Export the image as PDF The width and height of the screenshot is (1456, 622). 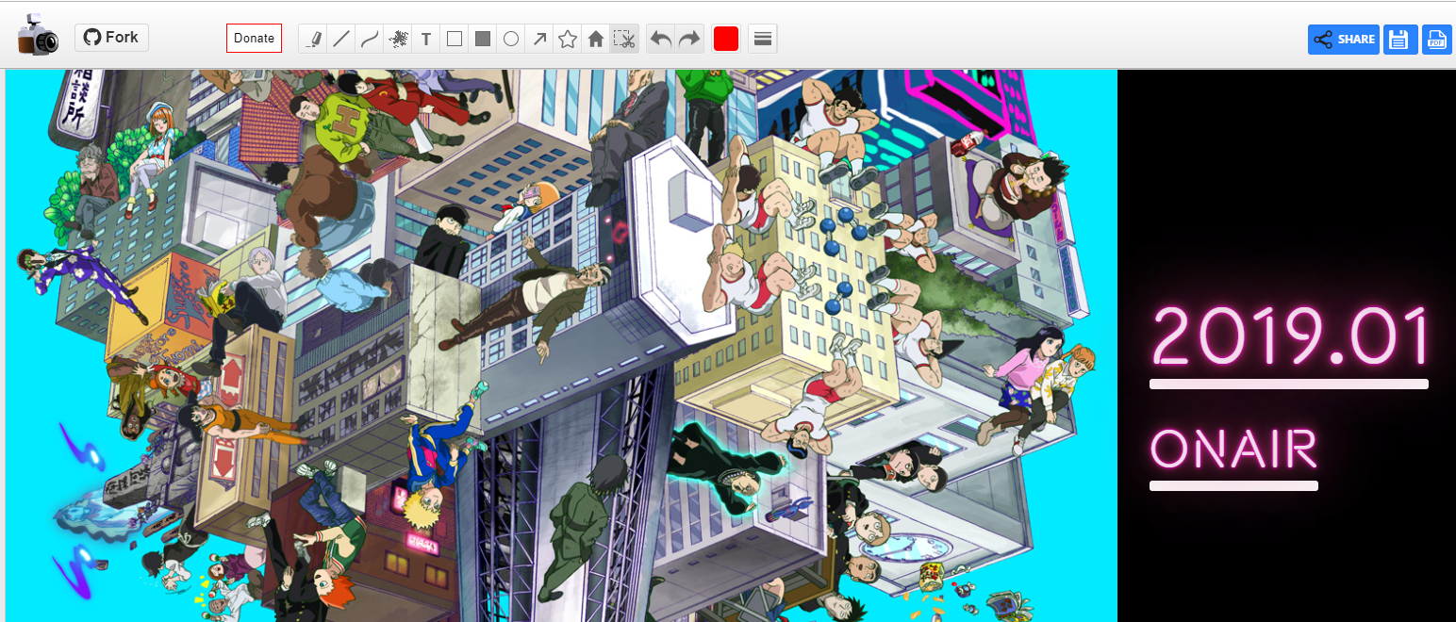[1436, 40]
